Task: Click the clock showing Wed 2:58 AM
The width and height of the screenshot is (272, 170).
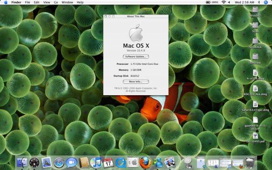Action: pyautogui.click(x=244, y=2)
